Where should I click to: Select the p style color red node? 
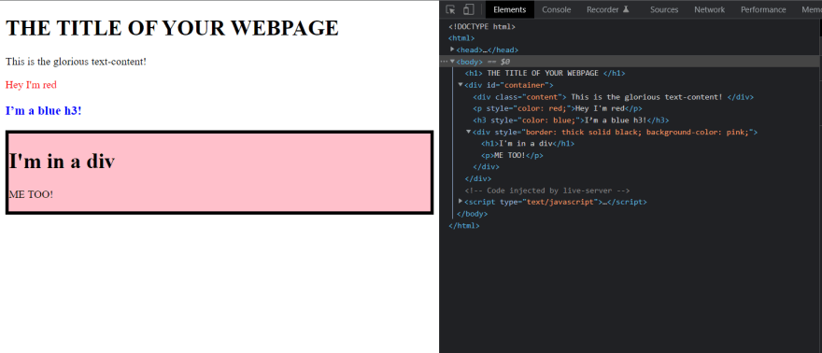point(558,108)
